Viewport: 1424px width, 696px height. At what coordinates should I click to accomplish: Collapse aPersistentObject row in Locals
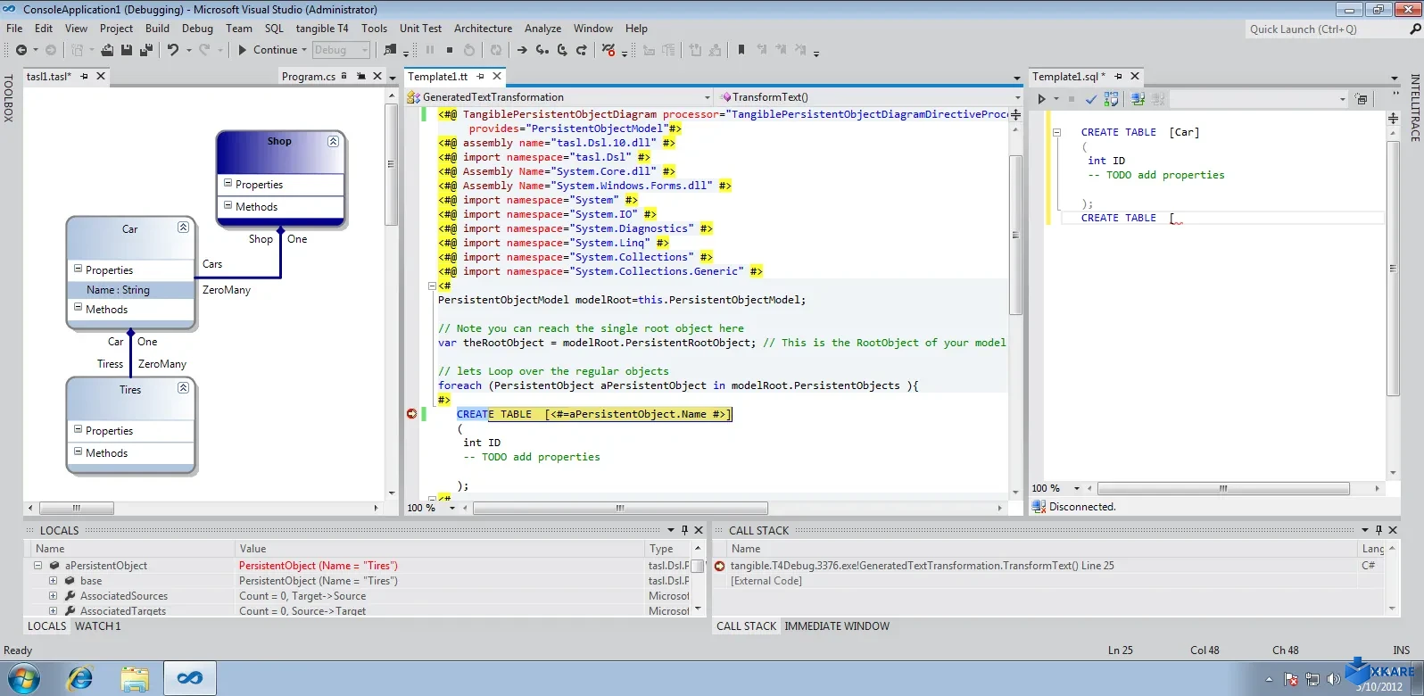tap(37, 566)
